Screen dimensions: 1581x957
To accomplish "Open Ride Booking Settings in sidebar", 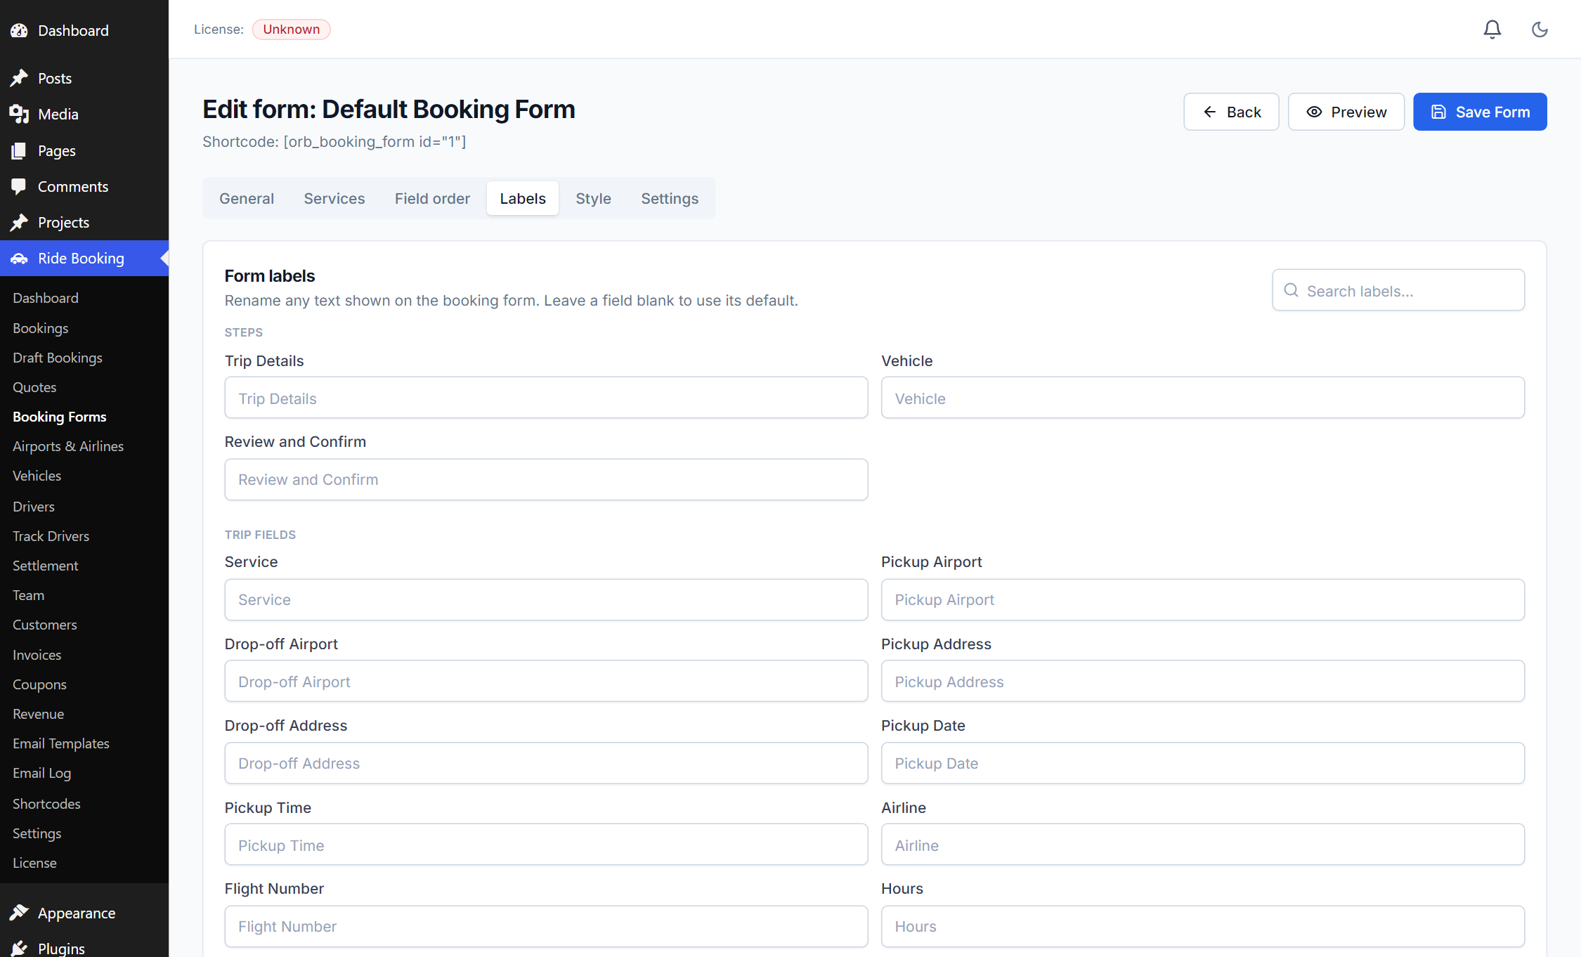I will [37, 833].
